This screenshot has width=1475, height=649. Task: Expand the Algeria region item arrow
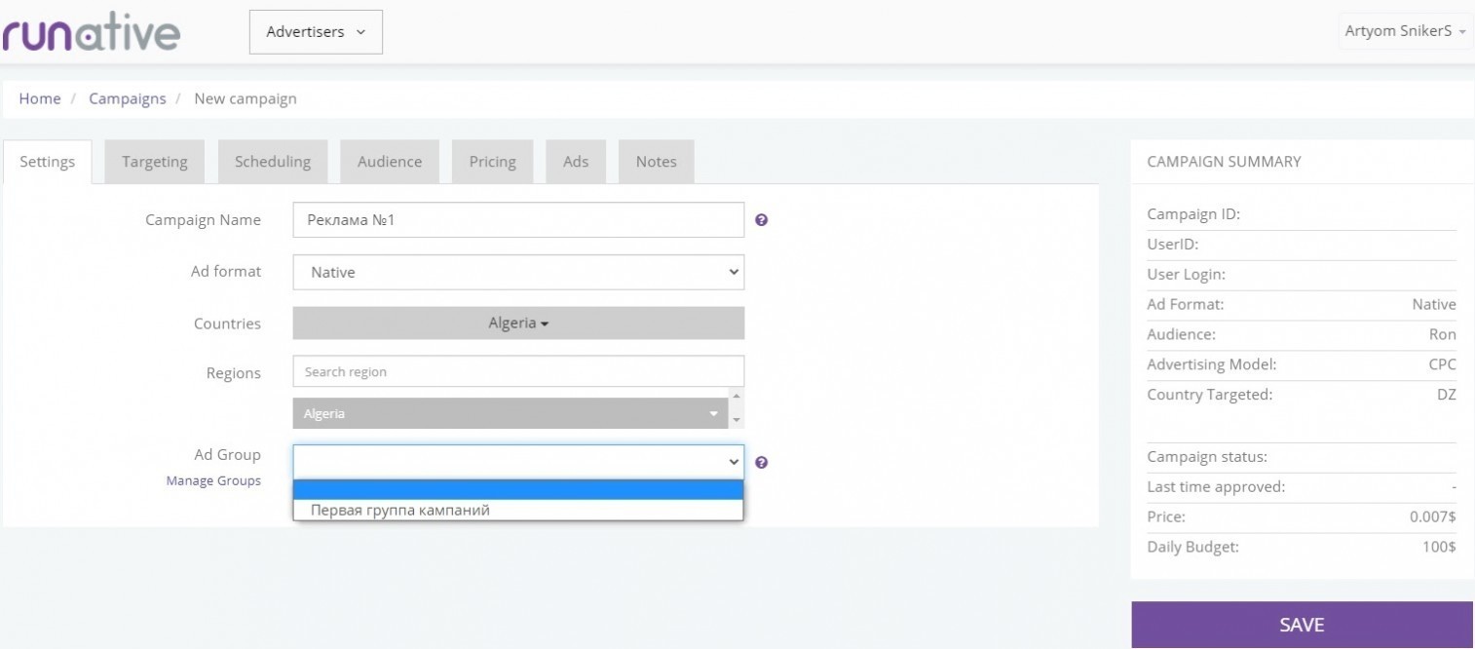[715, 414]
